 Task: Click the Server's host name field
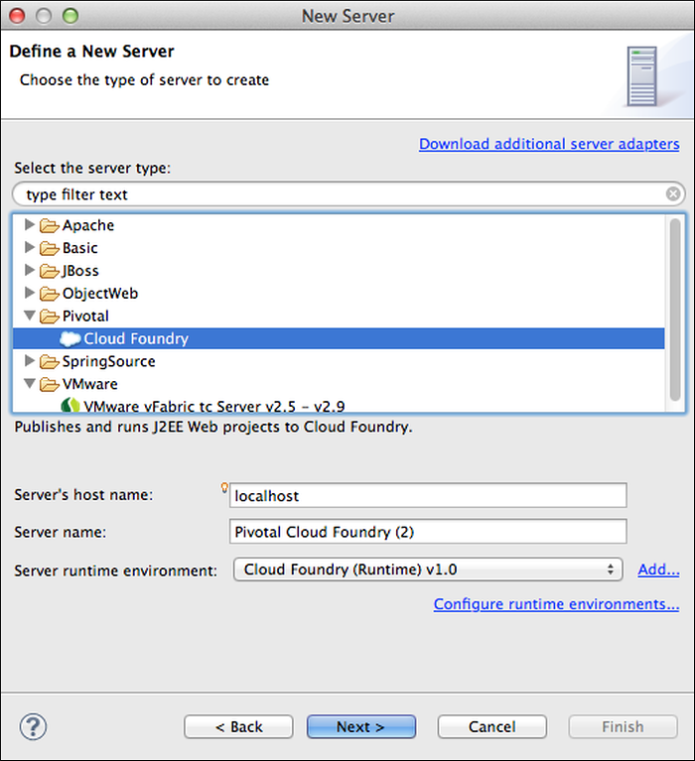tap(428, 495)
